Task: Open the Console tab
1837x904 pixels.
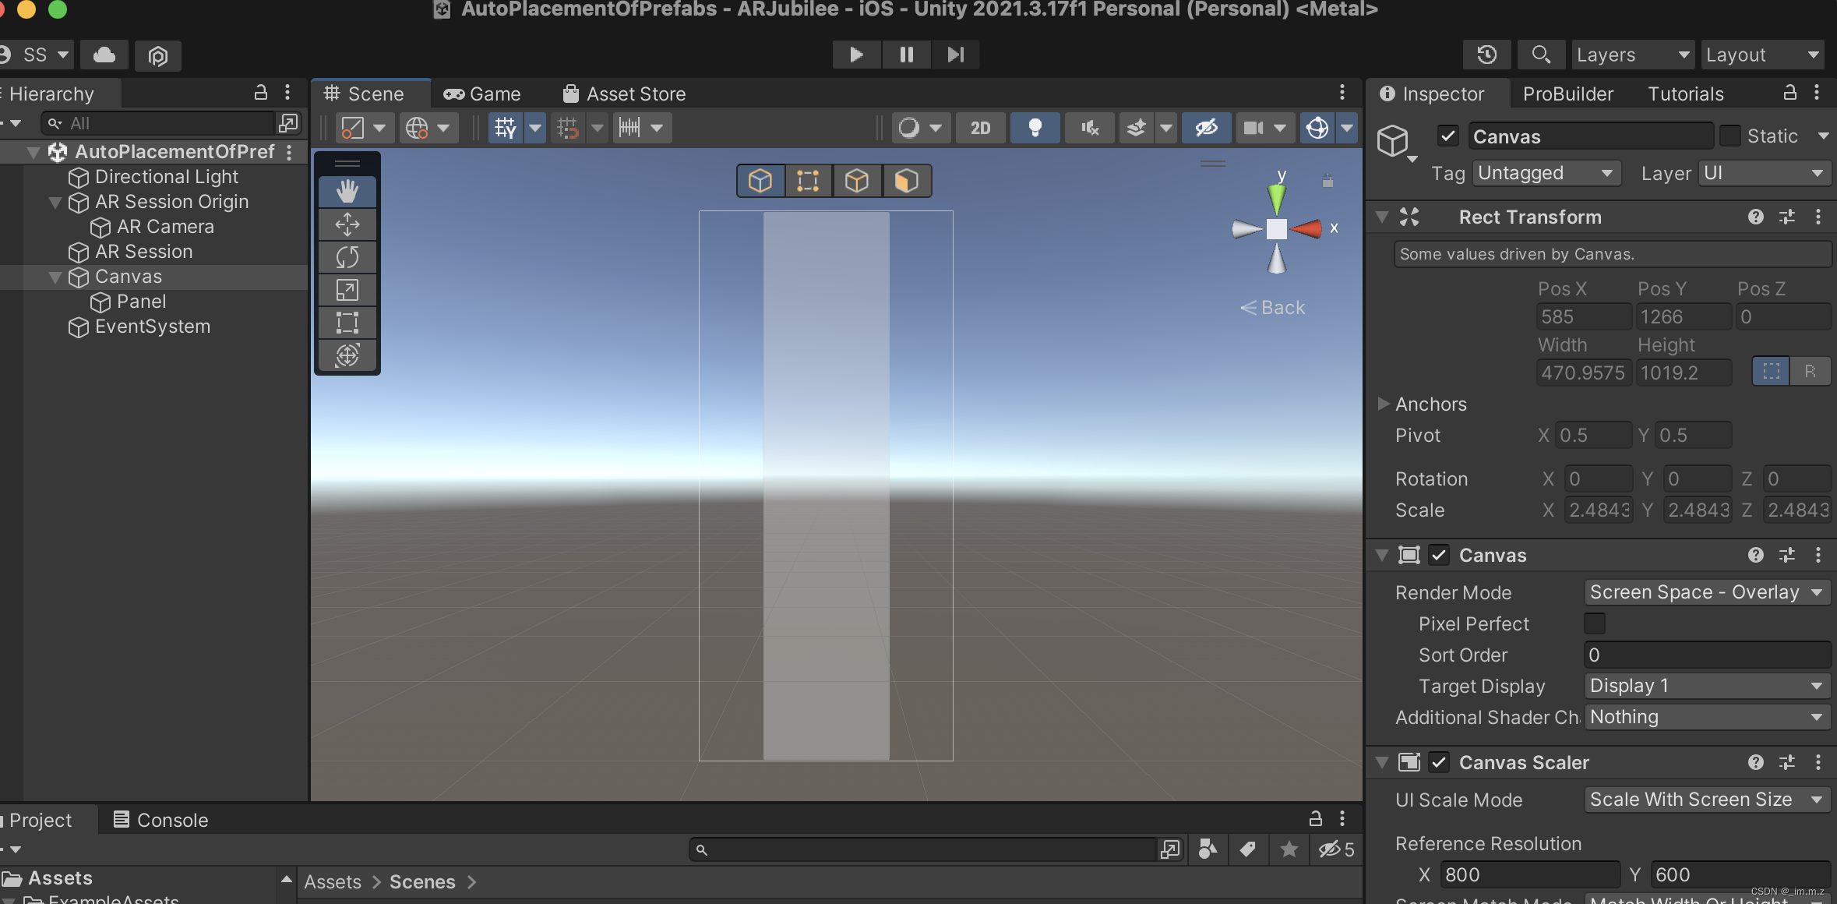Action: 161,820
